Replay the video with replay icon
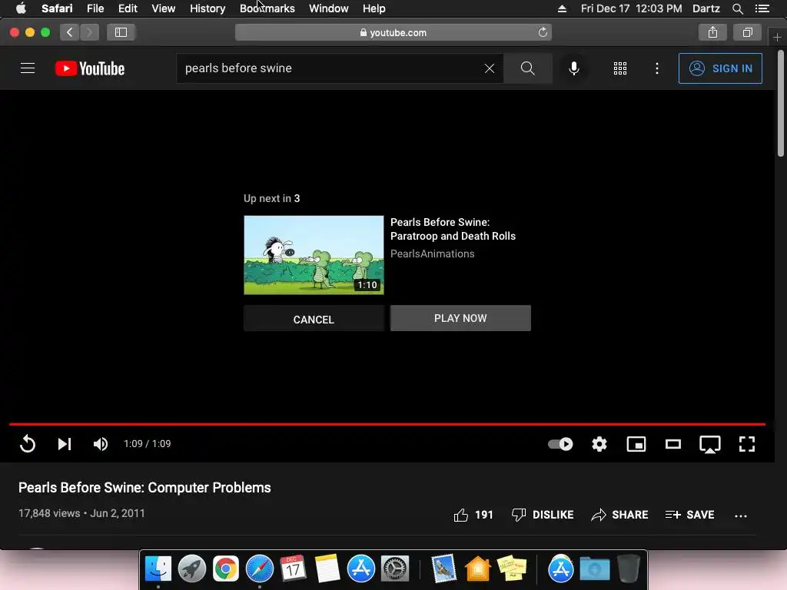The image size is (787, 590). pos(28,444)
